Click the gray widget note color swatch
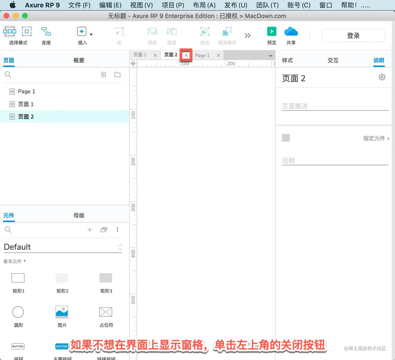 (286, 138)
